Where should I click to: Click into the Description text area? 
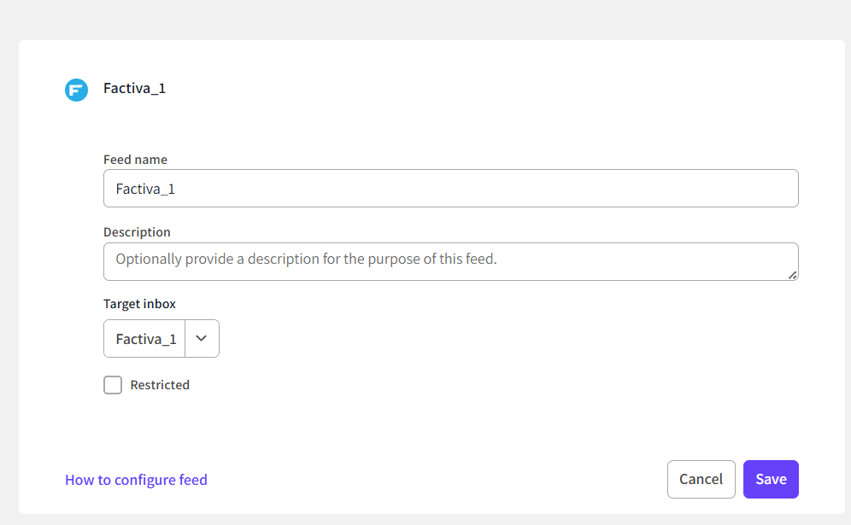pyautogui.click(x=450, y=261)
